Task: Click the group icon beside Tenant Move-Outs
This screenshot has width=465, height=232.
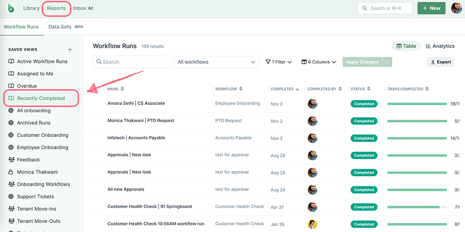Action: tap(11, 221)
